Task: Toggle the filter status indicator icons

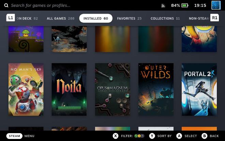Action: coord(139,136)
